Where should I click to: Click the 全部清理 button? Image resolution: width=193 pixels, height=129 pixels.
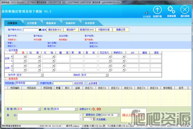tap(94, 83)
